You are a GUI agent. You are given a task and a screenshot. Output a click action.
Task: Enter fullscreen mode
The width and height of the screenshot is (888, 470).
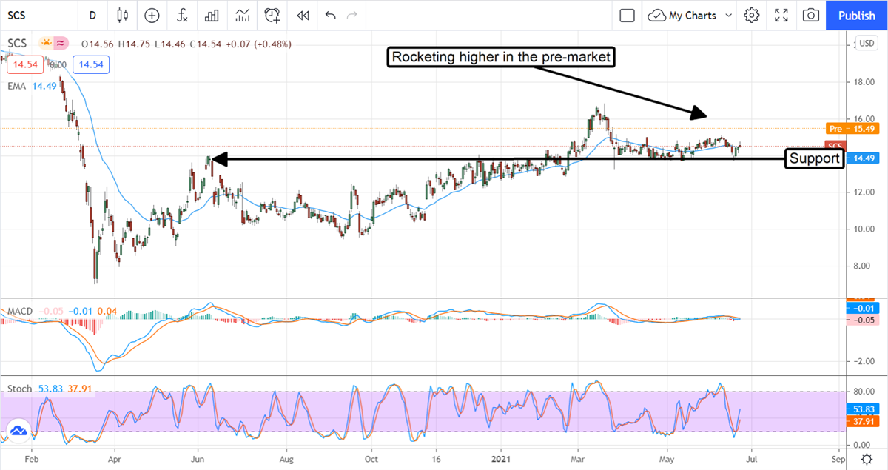(781, 15)
